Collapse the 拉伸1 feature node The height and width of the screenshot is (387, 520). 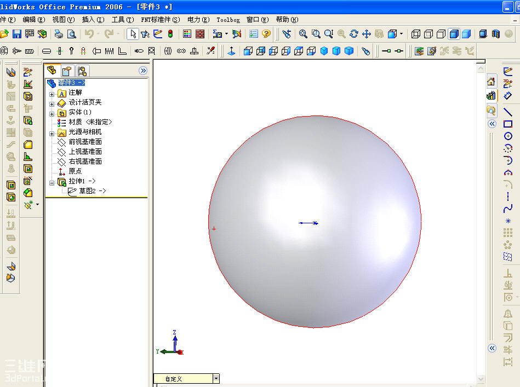click(52, 183)
